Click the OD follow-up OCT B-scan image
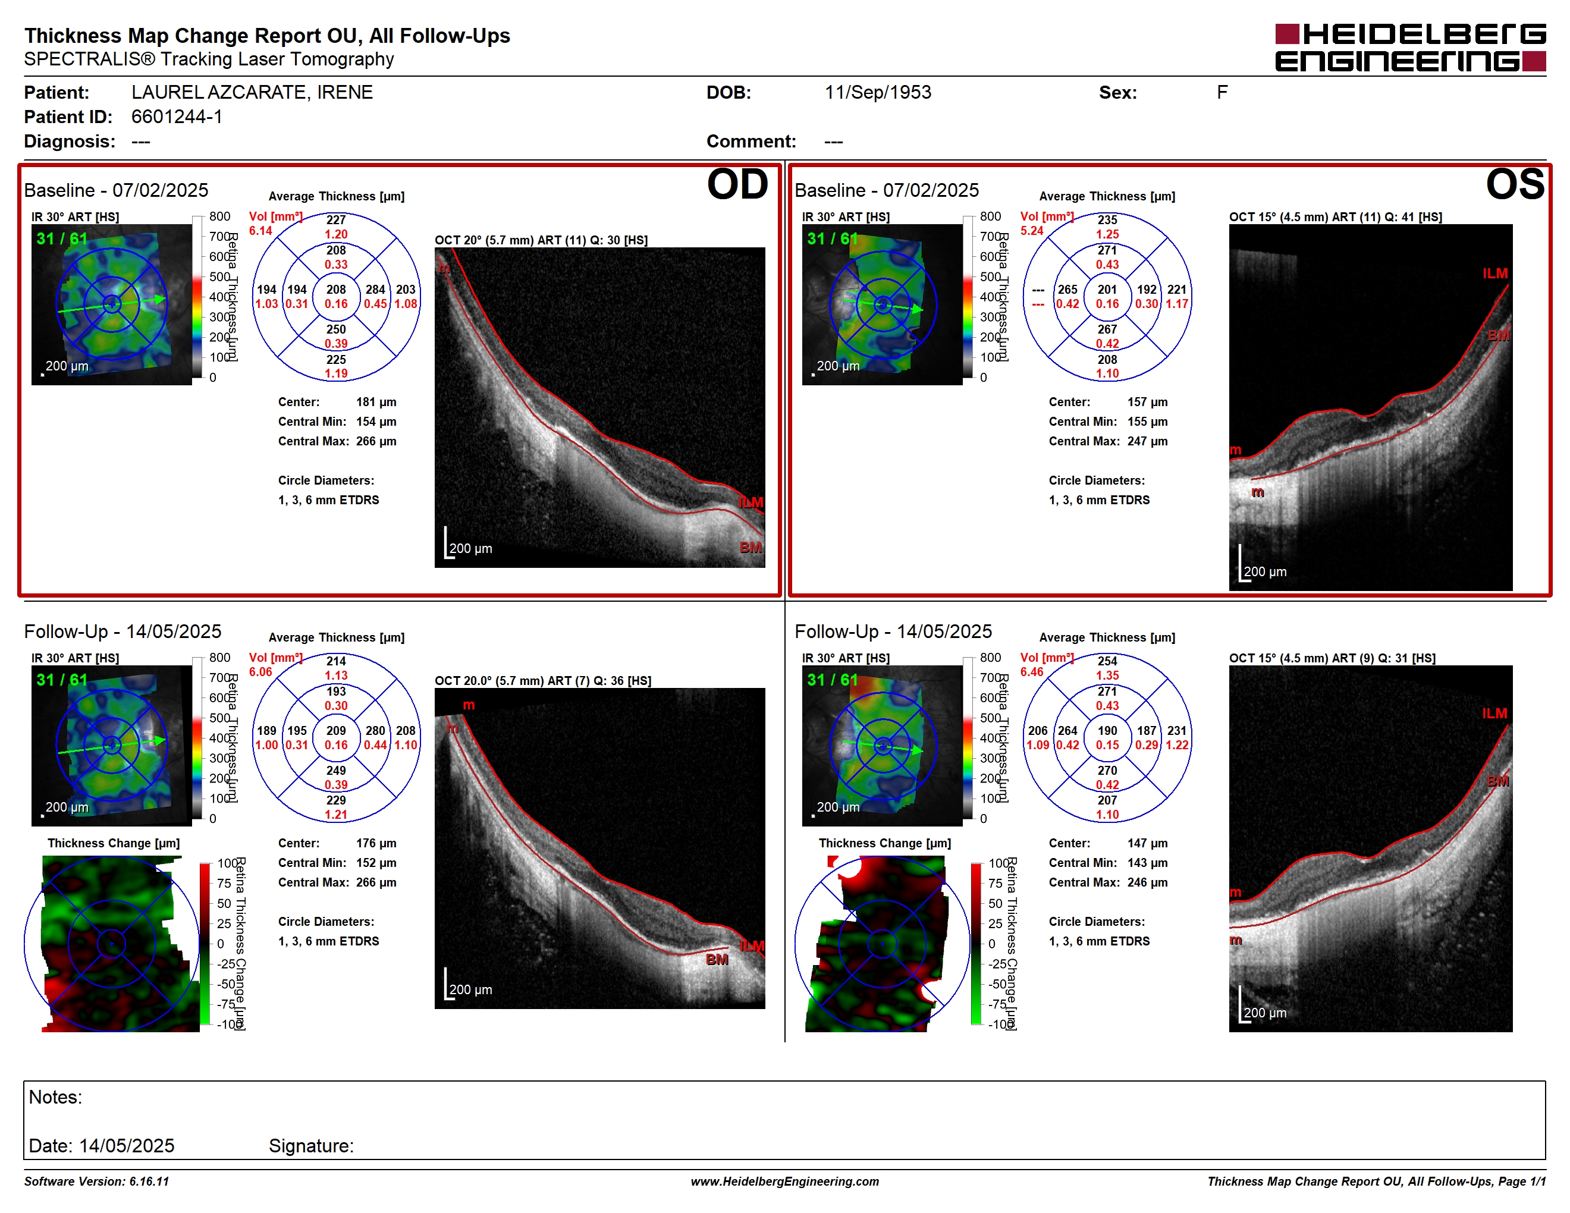 pyautogui.click(x=599, y=849)
